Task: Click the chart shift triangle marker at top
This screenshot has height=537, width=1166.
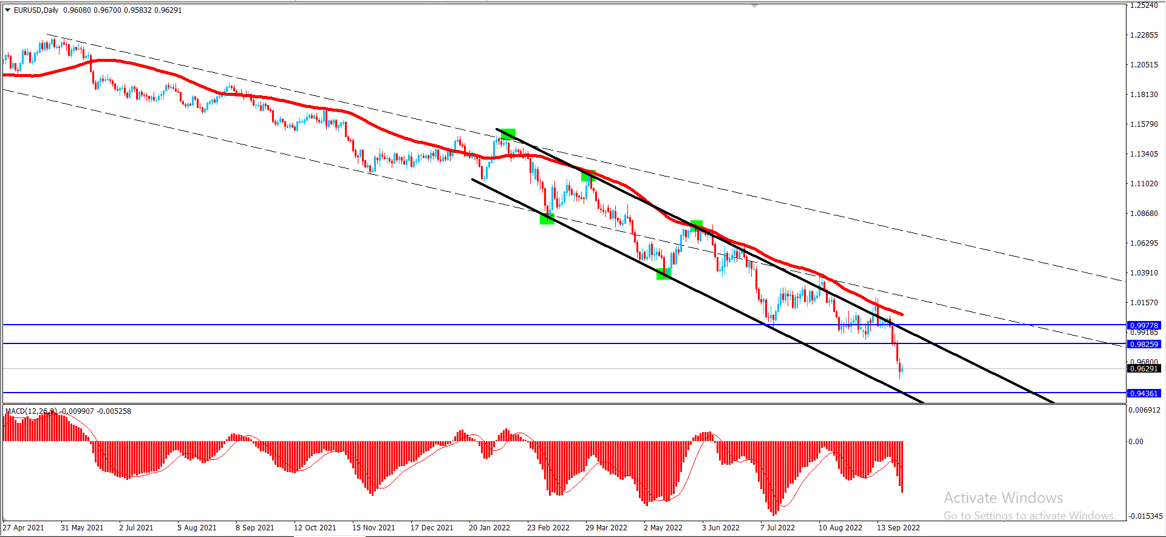Action: [754, 5]
